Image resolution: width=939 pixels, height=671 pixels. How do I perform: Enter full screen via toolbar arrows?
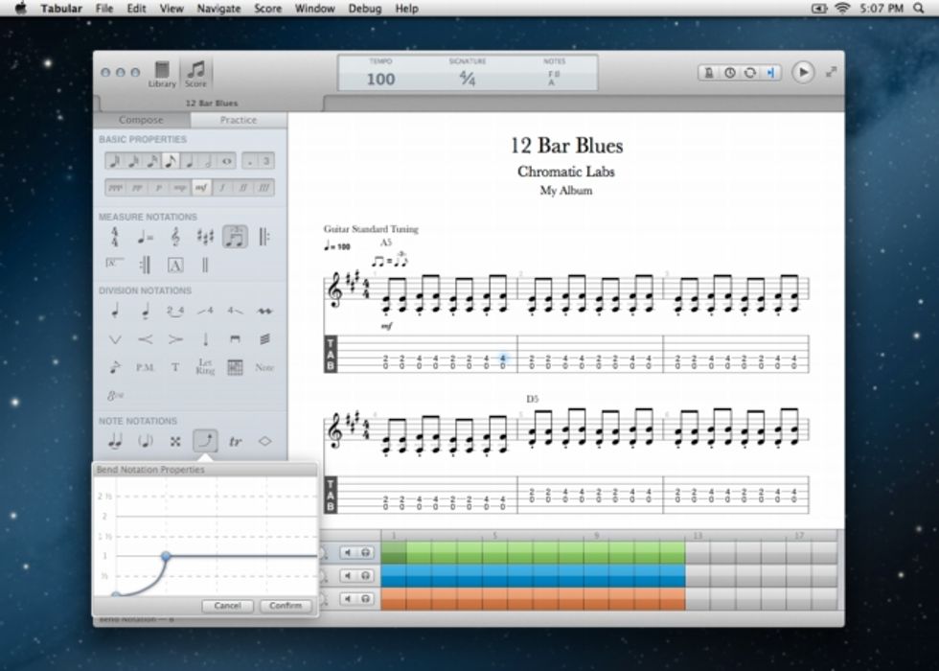(x=832, y=72)
